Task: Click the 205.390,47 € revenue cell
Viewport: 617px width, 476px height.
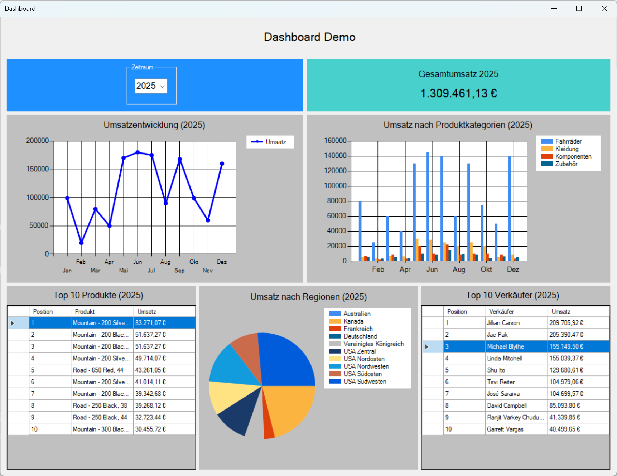Action: (x=578, y=335)
